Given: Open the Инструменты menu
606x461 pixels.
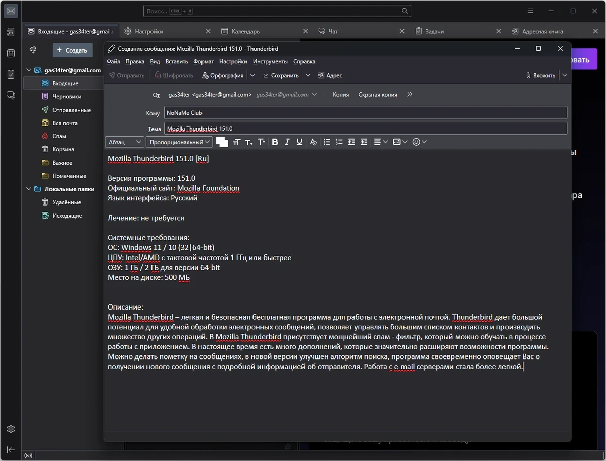Looking at the screenshot, I should 270,61.
